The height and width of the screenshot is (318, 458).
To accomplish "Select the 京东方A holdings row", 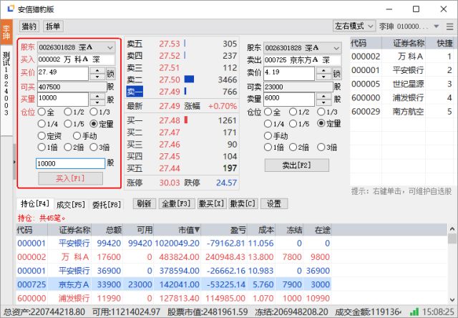I will point(174,284).
